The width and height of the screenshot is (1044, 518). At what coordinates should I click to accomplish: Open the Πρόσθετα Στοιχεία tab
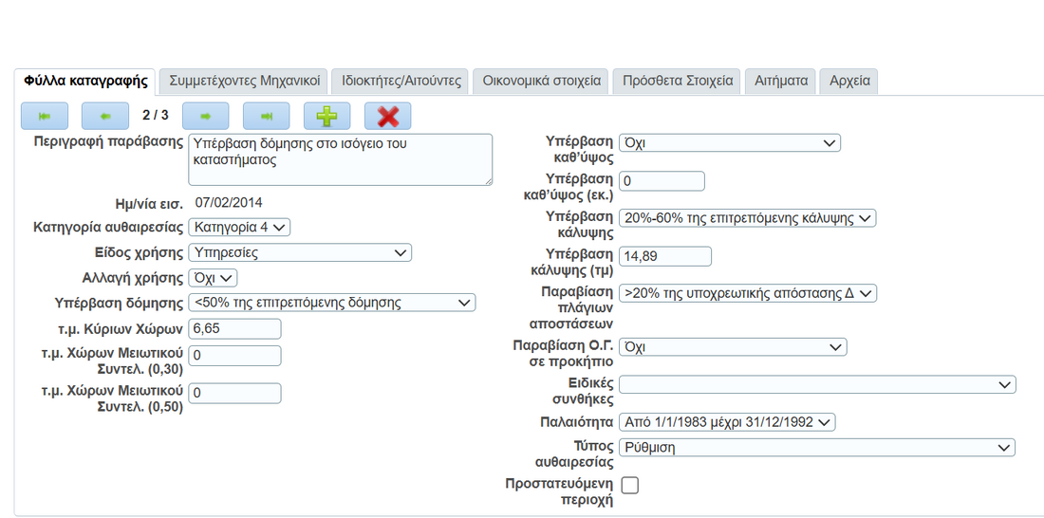point(677,82)
